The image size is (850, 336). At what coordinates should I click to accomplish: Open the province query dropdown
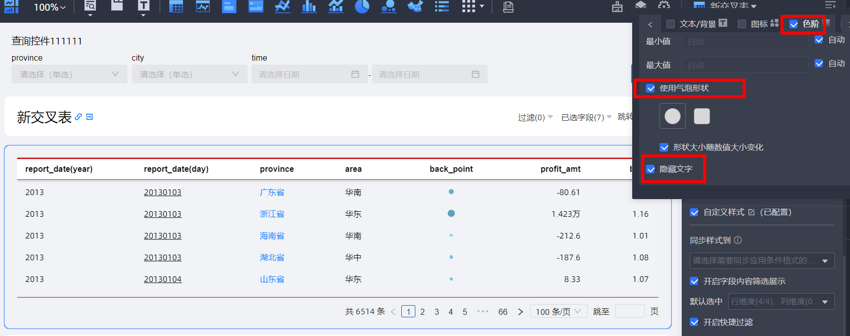pyautogui.click(x=69, y=74)
